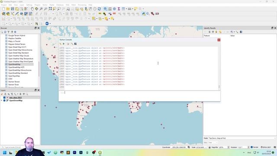Image resolution: width=277 pixels, height=156 pixels.
Task: Click the EPSG:3857 CRS button
Action: pos(266,147)
